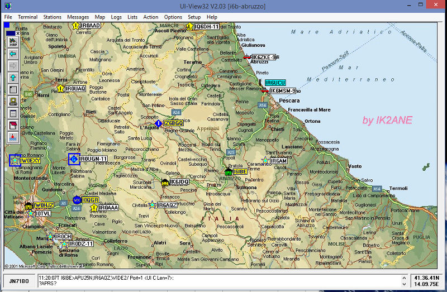Open the terminal via the computer icon

(x=13, y=102)
